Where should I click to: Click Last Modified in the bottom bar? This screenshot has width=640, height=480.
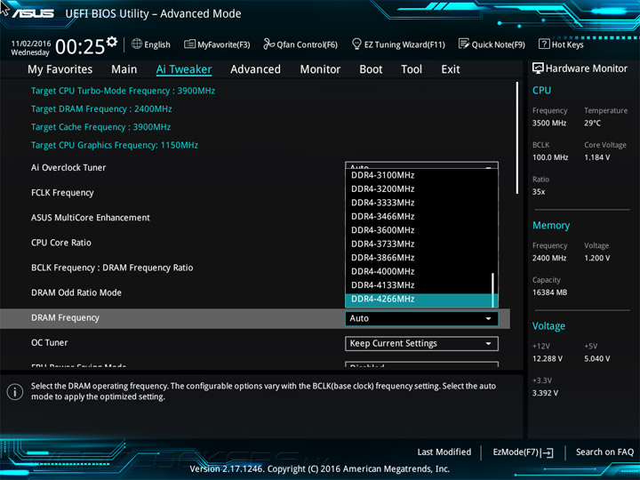click(444, 452)
